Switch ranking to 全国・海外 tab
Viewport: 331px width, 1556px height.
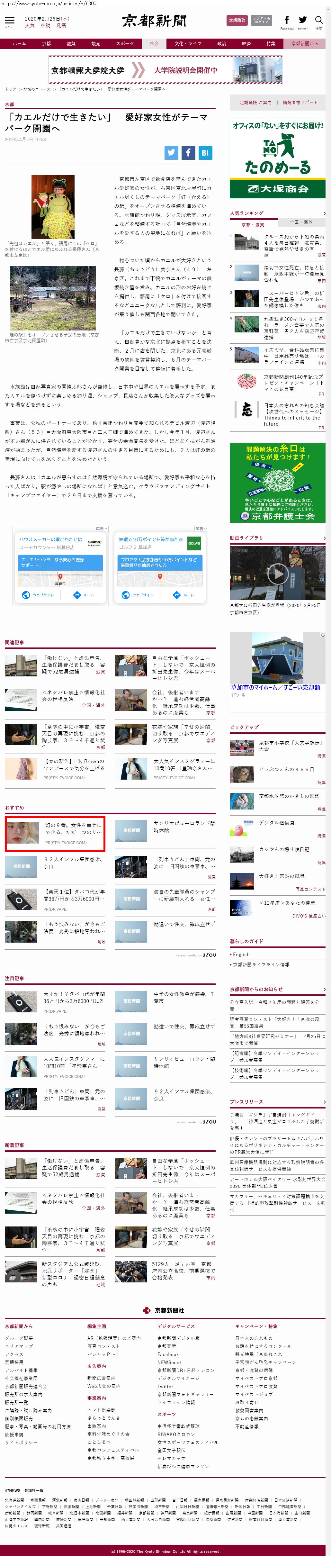[x=301, y=222]
